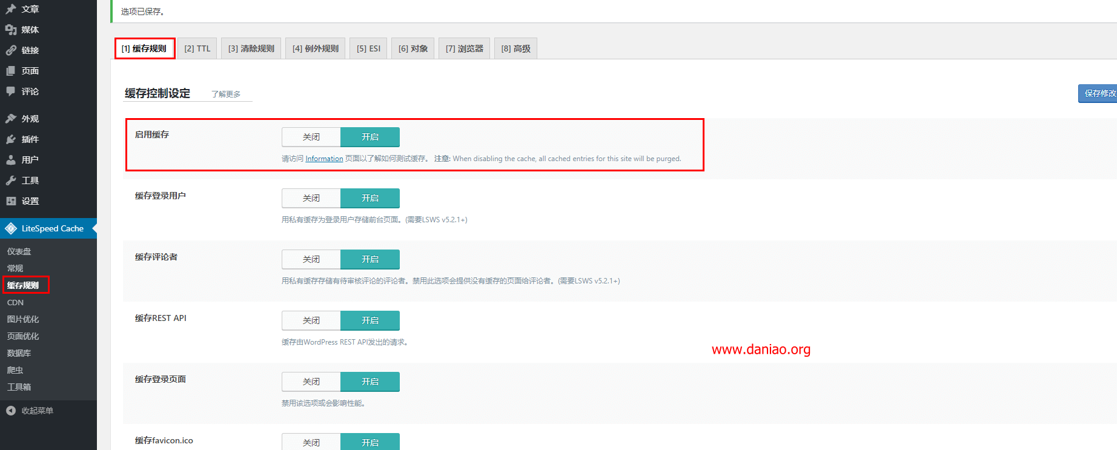Open the 爬虫 submenu item

pyautogui.click(x=15, y=370)
